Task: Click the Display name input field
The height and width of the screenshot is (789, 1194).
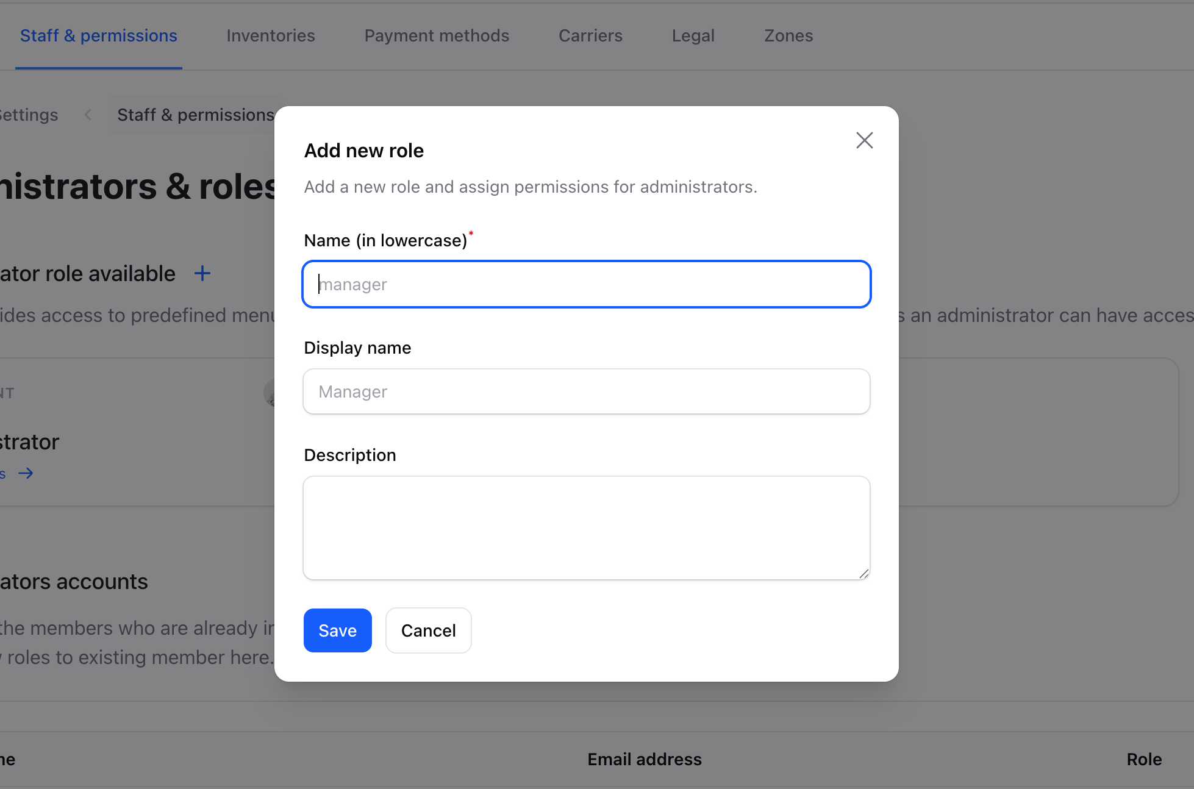Action: tap(587, 391)
